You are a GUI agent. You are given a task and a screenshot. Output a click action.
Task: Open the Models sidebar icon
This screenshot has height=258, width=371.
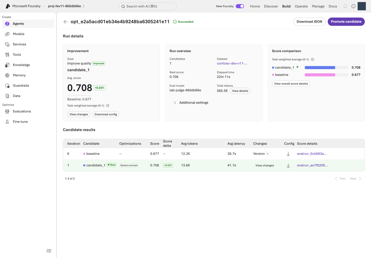click(x=7, y=34)
